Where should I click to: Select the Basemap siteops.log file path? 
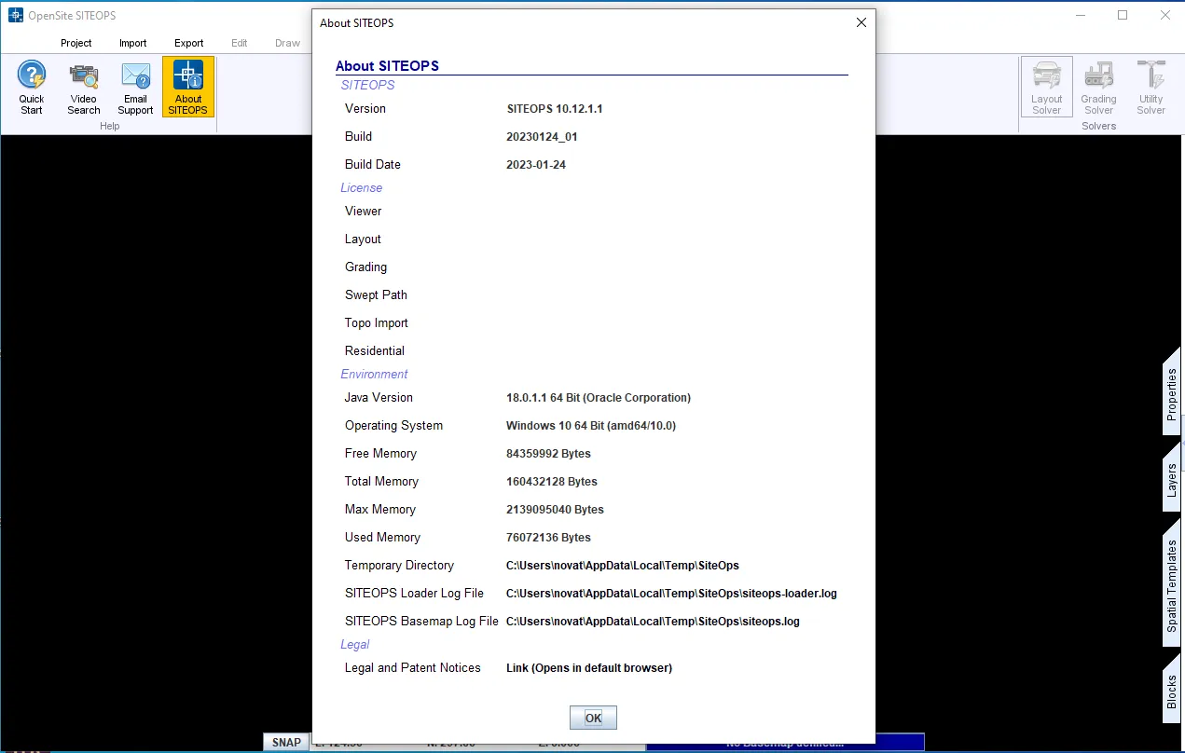tap(653, 622)
